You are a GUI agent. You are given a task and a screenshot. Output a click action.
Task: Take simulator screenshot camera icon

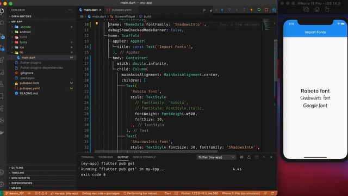(306, 9)
